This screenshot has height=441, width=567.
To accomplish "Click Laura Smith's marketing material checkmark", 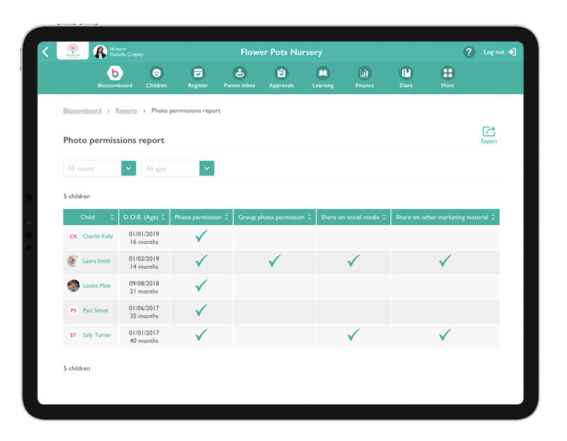I will point(445,260).
